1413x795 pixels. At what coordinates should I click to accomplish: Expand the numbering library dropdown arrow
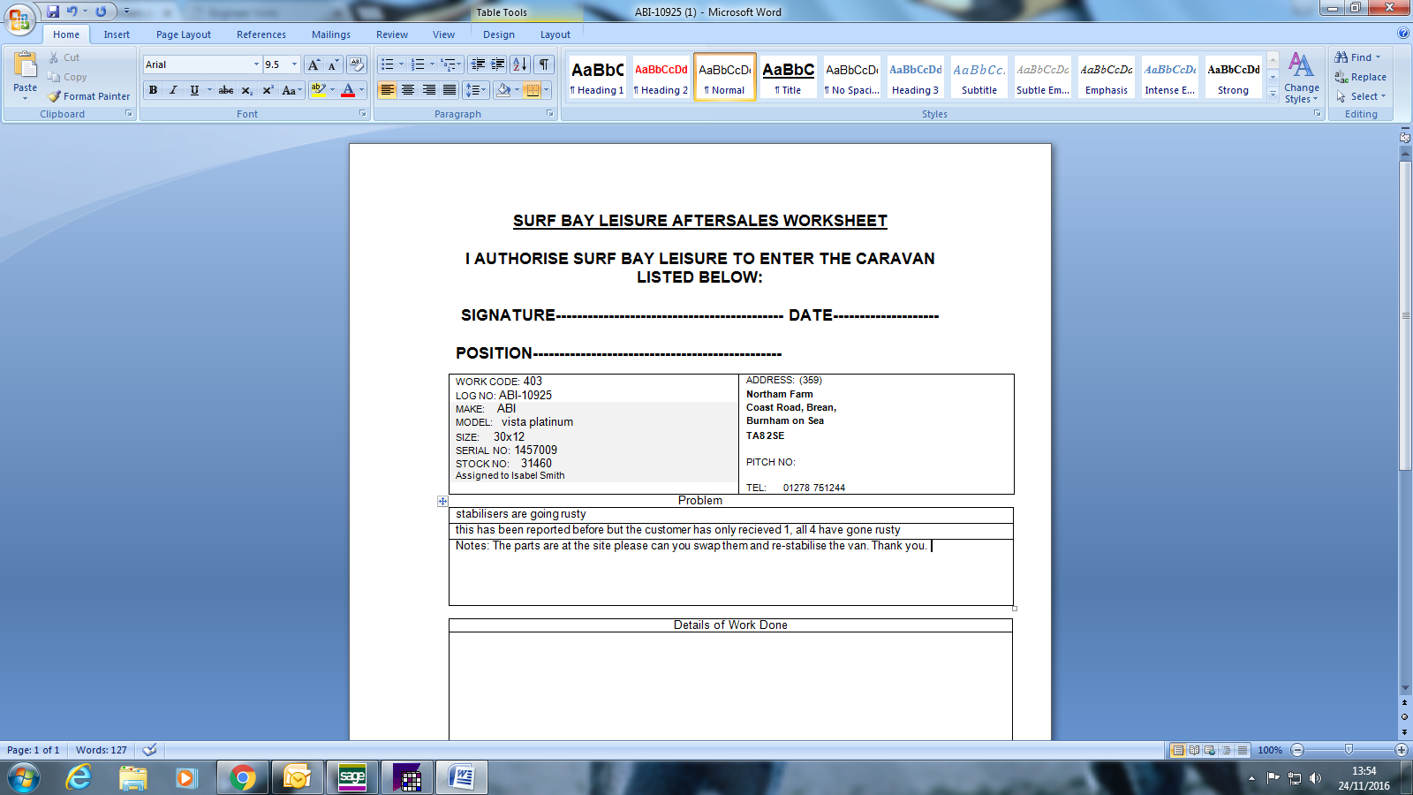pyautogui.click(x=432, y=64)
